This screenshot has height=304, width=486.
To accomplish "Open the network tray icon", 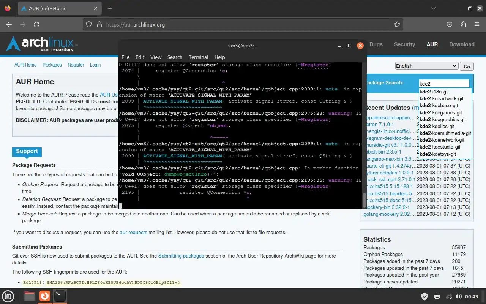I will pos(449,296).
